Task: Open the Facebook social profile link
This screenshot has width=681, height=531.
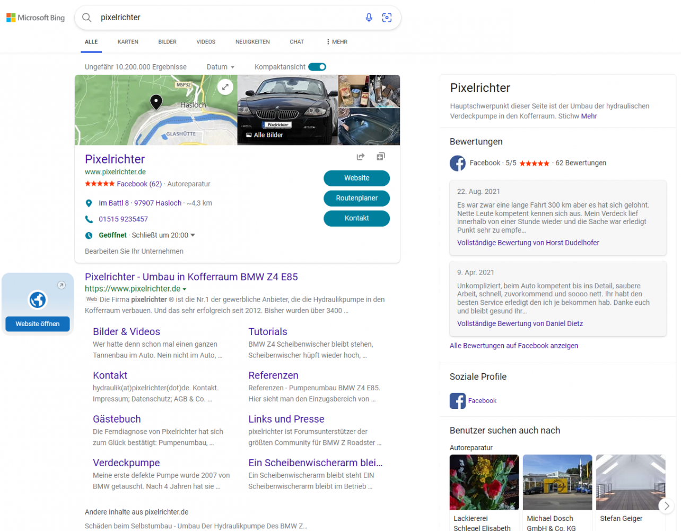Action: (x=482, y=401)
